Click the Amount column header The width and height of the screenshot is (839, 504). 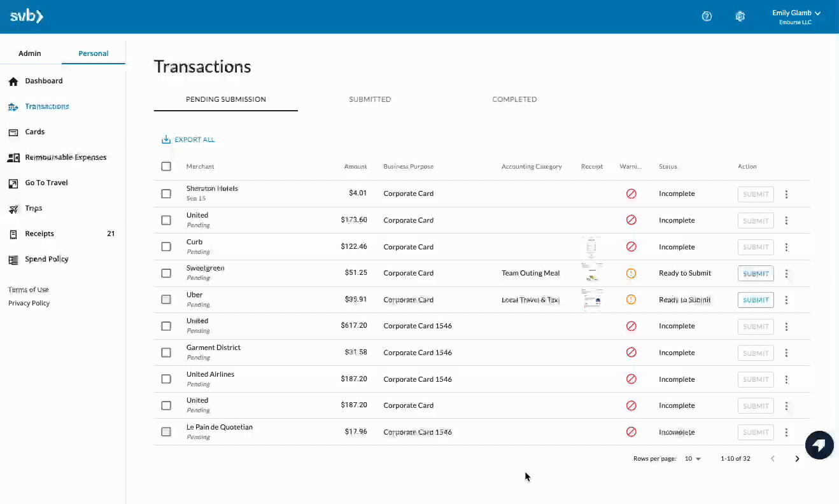click(x=356, y=167)
